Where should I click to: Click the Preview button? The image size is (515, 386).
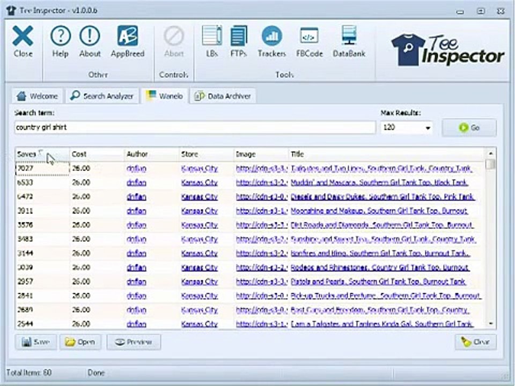pos(134,342)
